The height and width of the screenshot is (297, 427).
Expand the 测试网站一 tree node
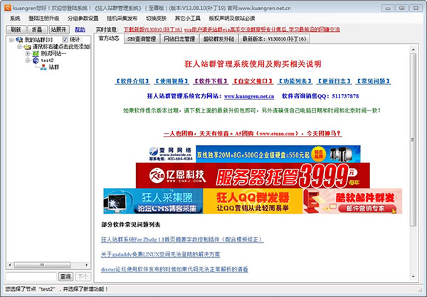coord(28,53)
